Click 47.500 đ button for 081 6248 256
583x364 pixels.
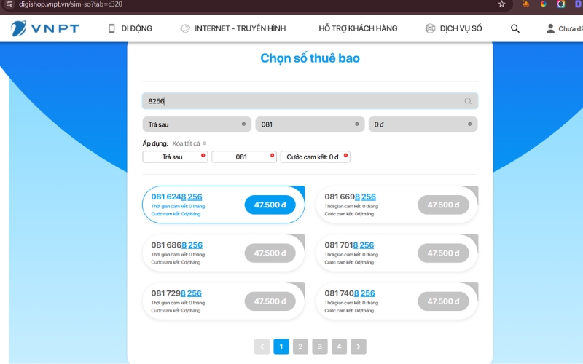coord(270,205)
